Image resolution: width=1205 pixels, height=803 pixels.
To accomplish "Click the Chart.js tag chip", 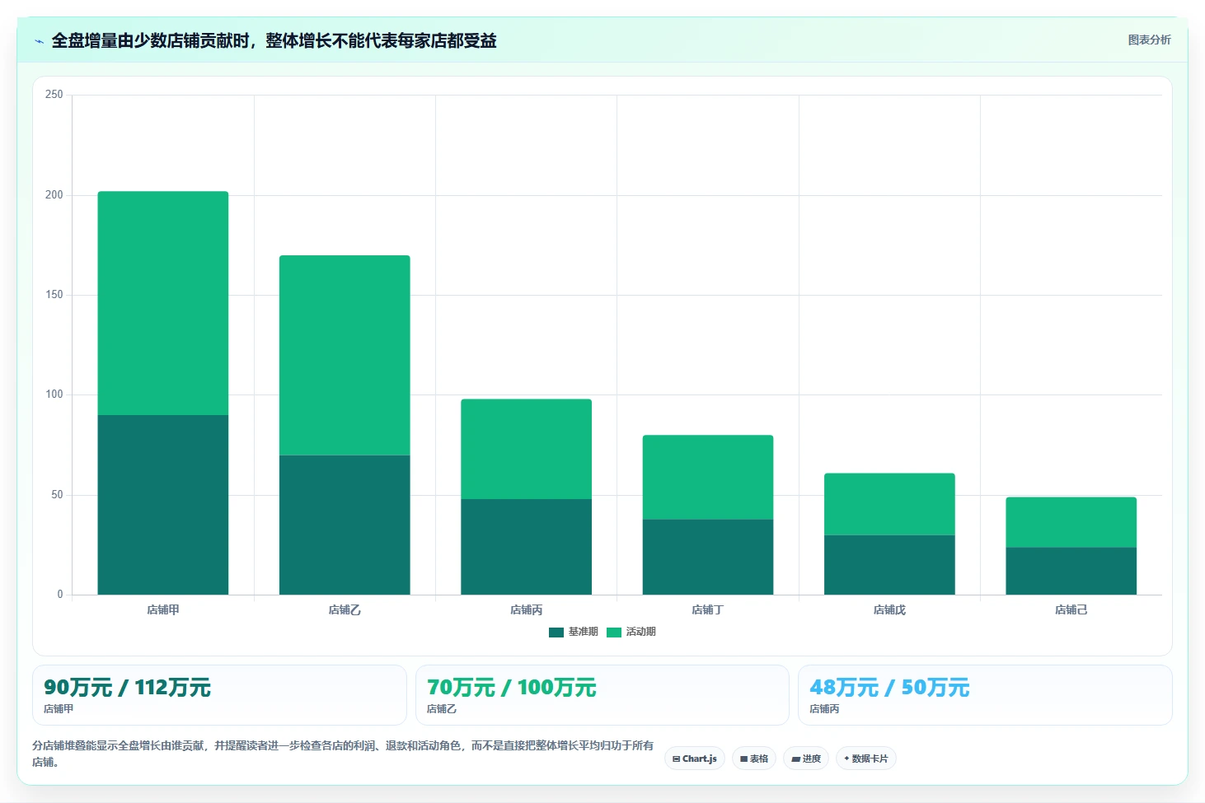I will coord(695,759).
